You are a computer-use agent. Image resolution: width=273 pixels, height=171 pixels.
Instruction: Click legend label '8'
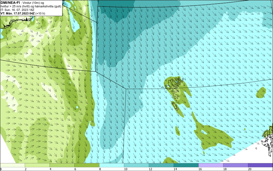[100, 169]
